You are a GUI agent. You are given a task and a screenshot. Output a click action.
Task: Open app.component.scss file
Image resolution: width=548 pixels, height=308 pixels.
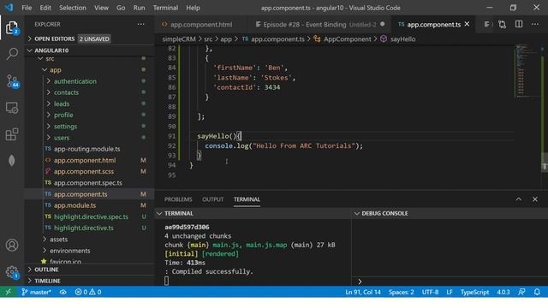[89, 171]
